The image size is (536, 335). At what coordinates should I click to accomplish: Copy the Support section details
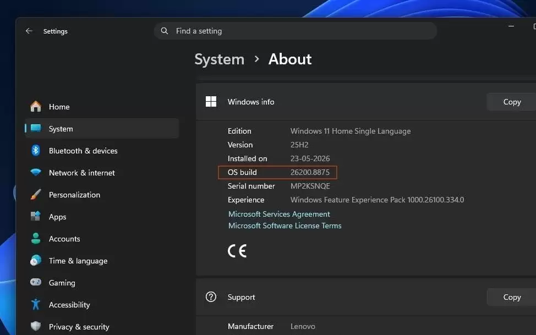511,297
